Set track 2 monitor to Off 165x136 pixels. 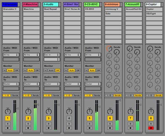click(37, 70)
